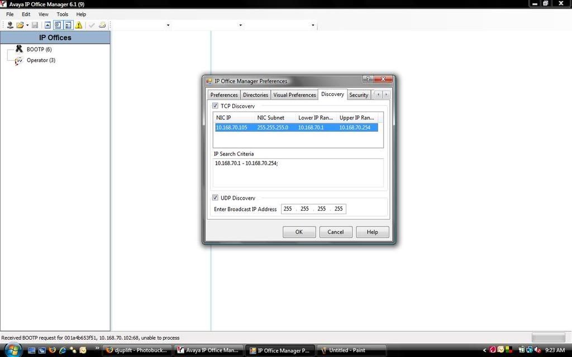This screenshot has width=572, height=357.
Task: Click the NIC IP column header
Action: click(234, 118)
